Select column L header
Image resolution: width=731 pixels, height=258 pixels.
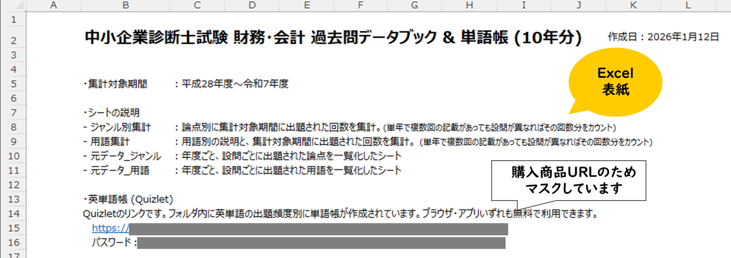(687, 5)
